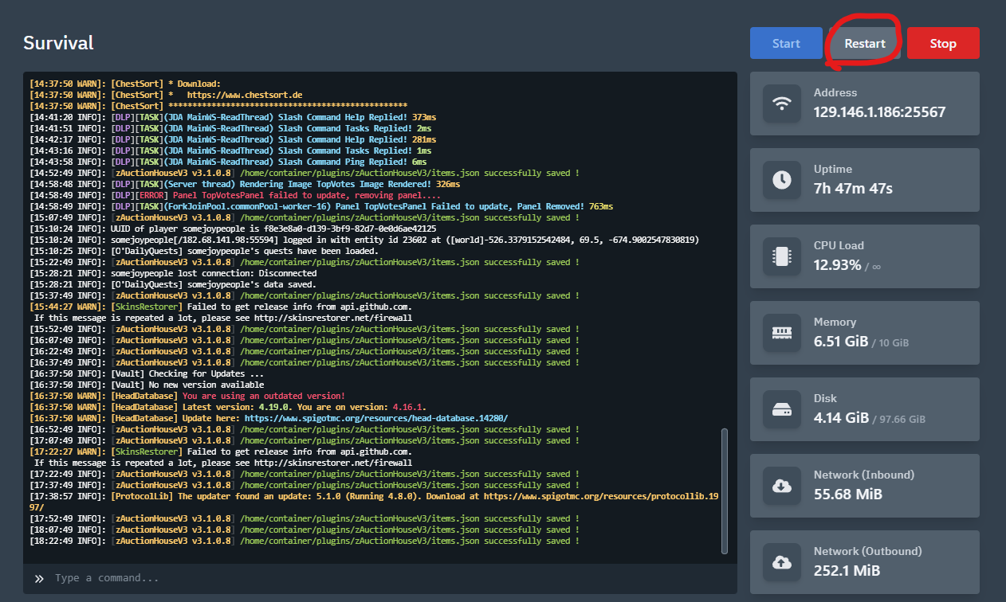Open the chestsort.de download link
This screenshot has width=1006, height=602.
click(244, 95)
